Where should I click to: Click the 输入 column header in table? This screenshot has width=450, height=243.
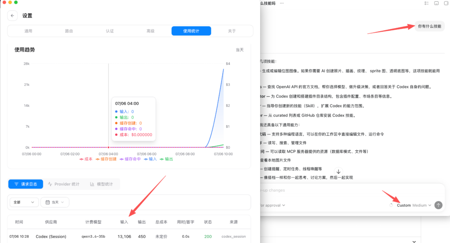[x=124, y=222]
